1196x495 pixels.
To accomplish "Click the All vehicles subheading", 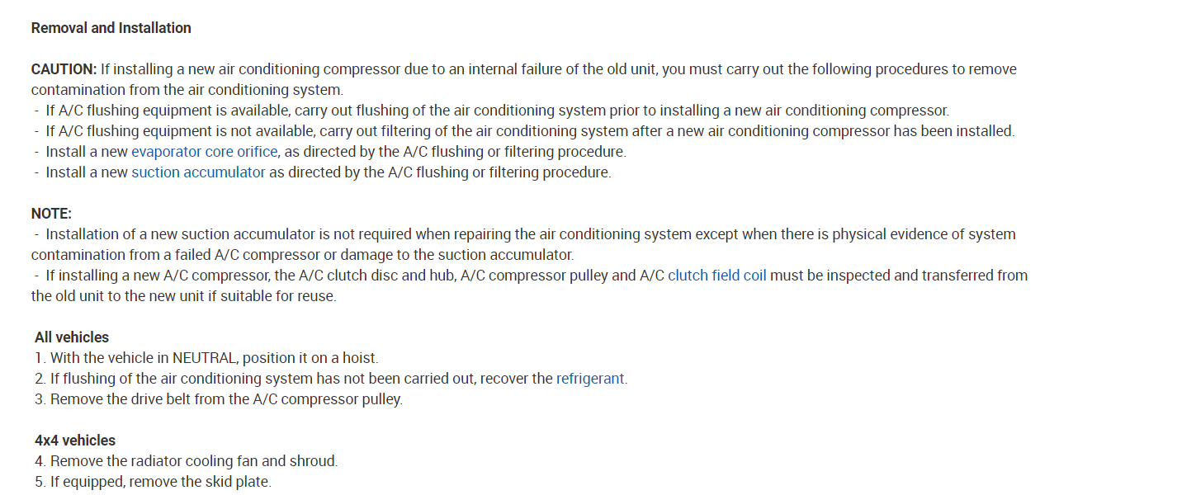I will pyautogui.click(x=72, y=337).
